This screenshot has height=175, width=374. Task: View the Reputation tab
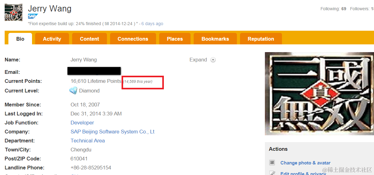pos(261,39)
